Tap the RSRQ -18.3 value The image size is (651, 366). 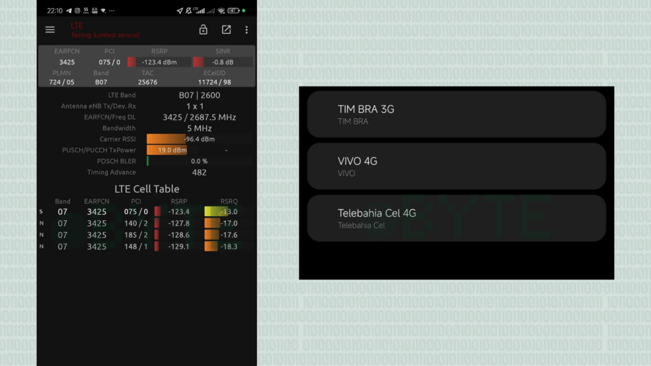click(x=229, y=247)
